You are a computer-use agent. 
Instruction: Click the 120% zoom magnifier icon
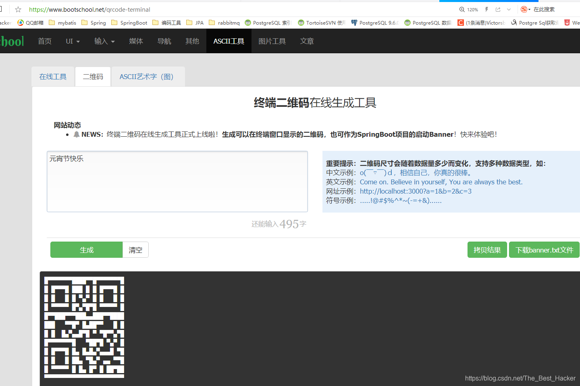coord(462,9)
